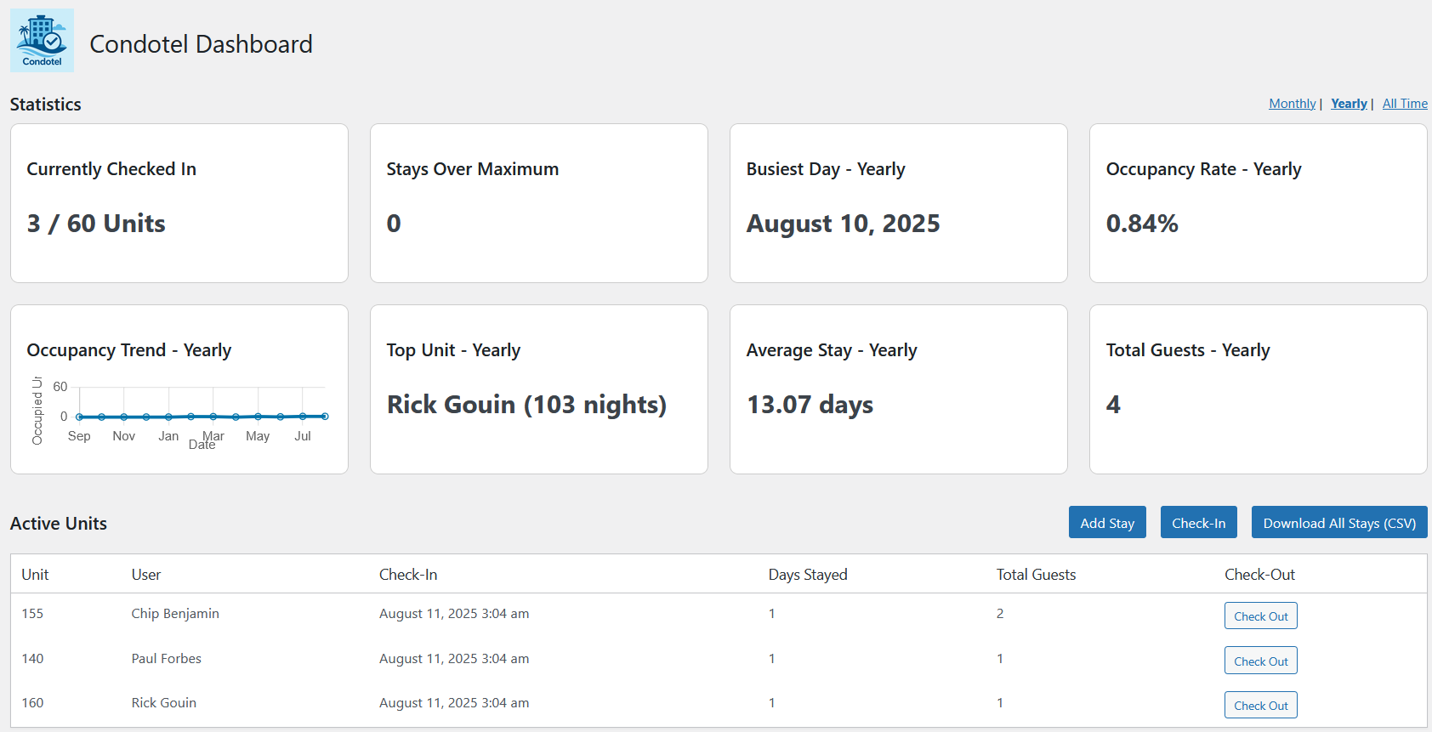
Task: Download All Stays as CSV
Action: pos(1338,523)
